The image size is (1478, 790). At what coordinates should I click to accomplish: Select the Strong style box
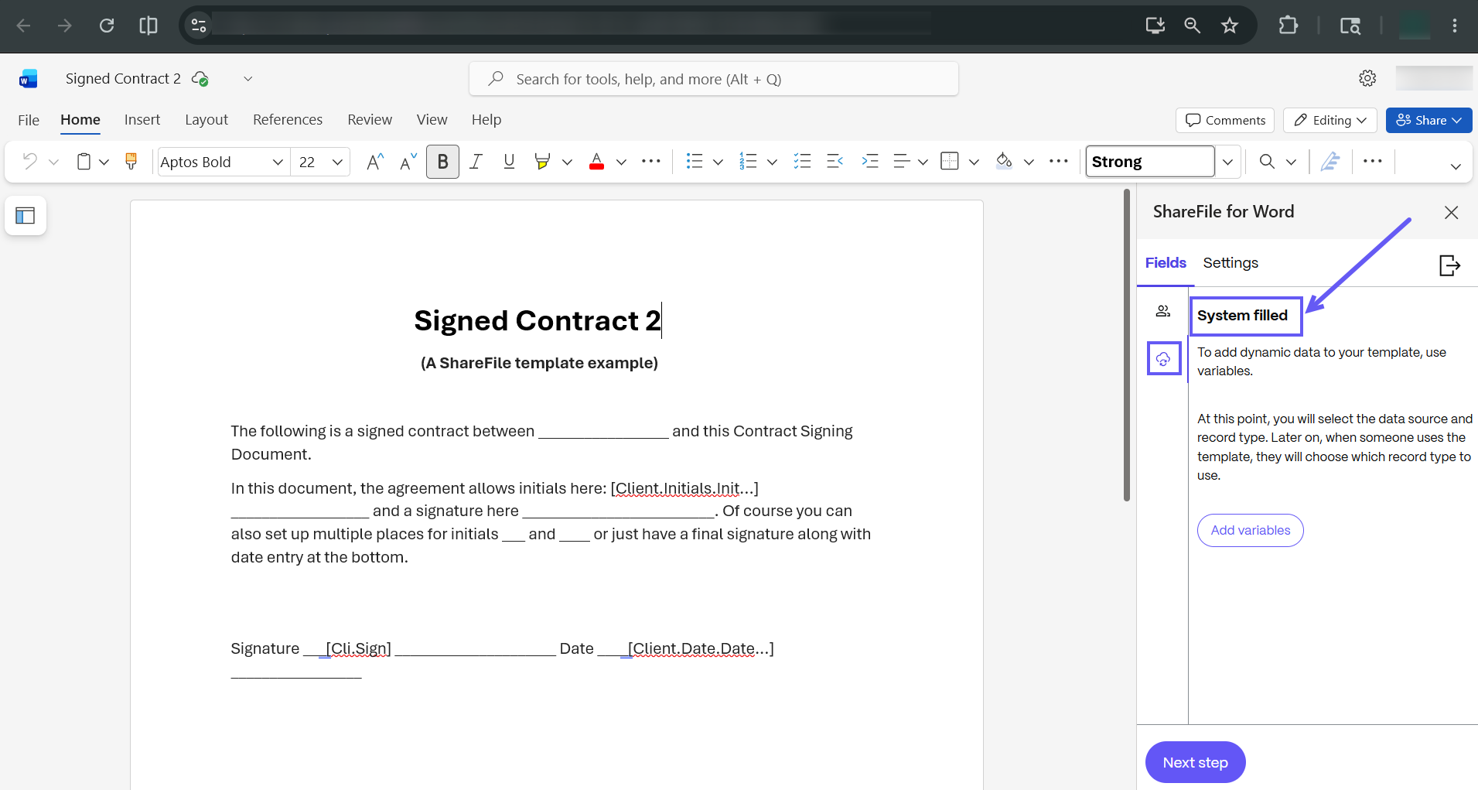point(1150,162)
